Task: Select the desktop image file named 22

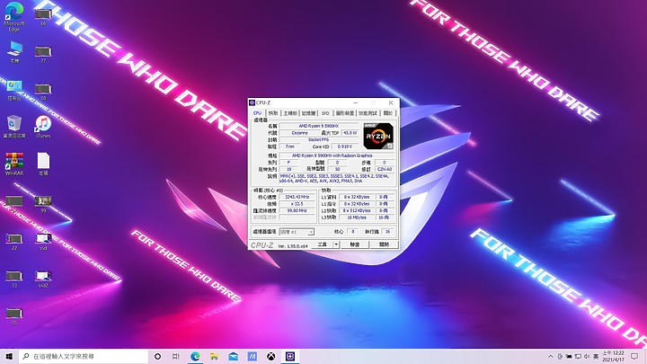Action: [x=14, y=241]
